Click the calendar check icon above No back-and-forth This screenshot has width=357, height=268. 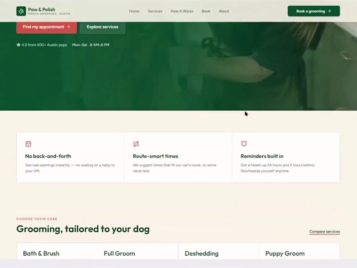click(28, 144)
